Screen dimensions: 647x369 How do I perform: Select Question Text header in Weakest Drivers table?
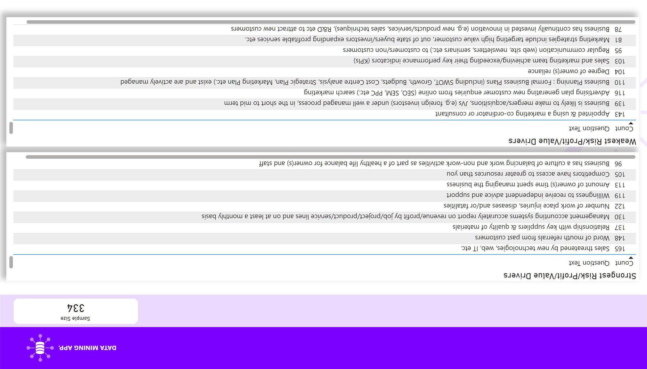[589, 129]
